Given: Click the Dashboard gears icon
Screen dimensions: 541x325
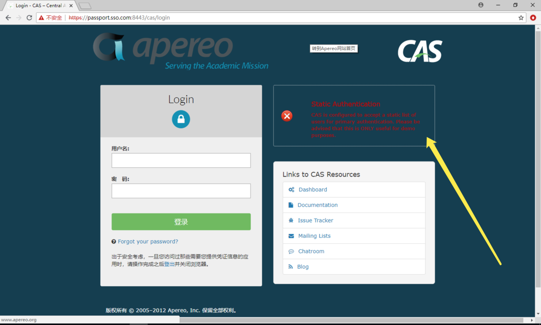Looking at the screenshot, I should tap(291, 190).
